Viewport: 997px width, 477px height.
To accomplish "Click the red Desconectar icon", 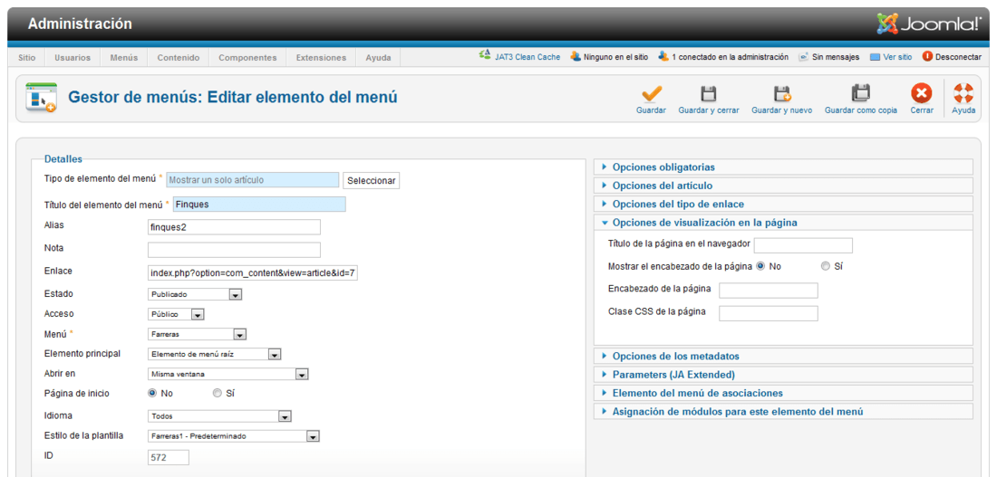I will tap(927, 56).
